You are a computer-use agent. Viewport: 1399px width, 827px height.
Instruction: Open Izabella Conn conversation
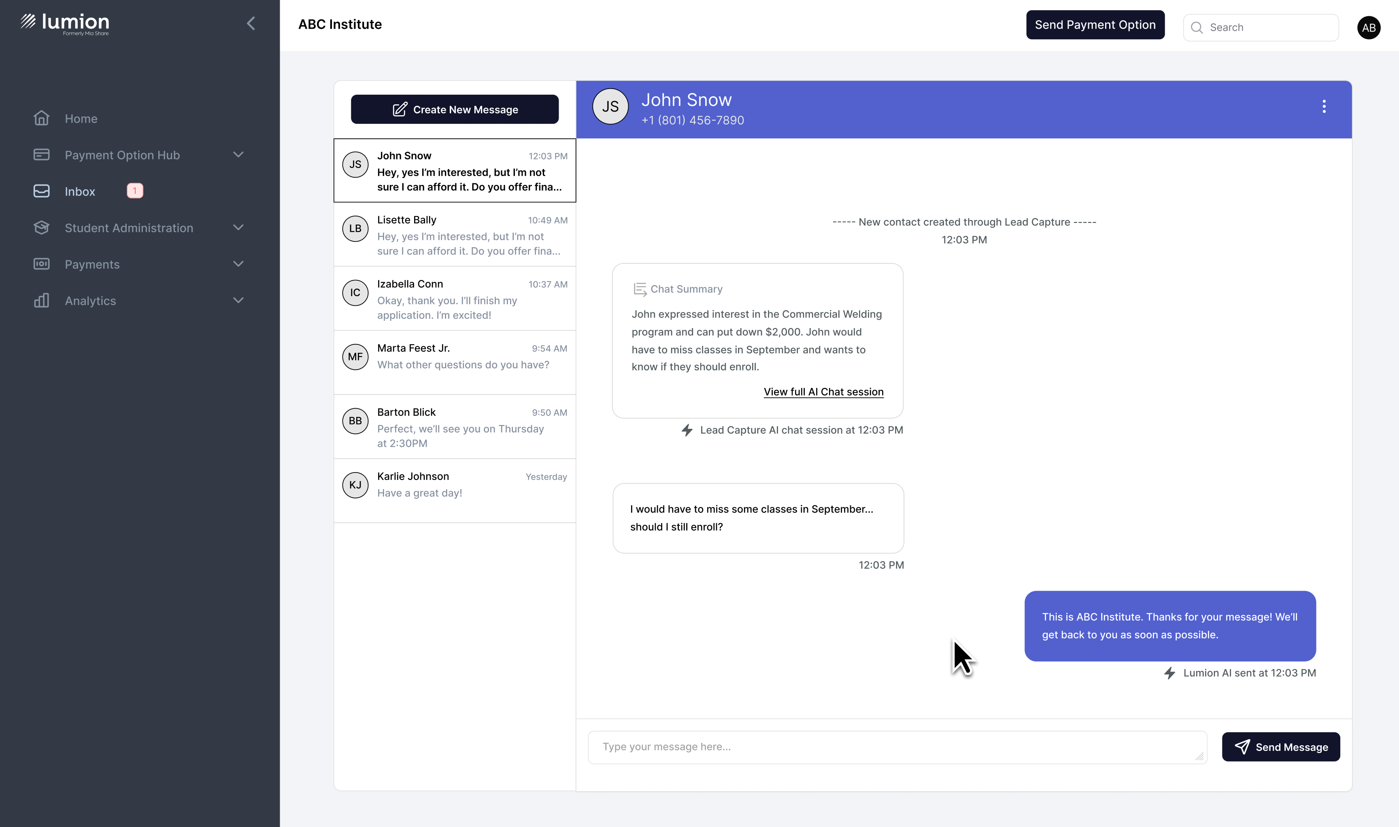(455, 298)
